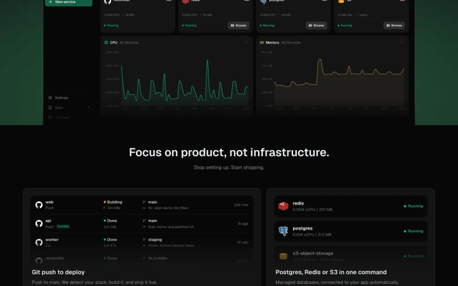This screenshot has height=286, width=458.
Task: Click commit icon before 'chore: remove deploy steps'
Action: click(144, 245)
